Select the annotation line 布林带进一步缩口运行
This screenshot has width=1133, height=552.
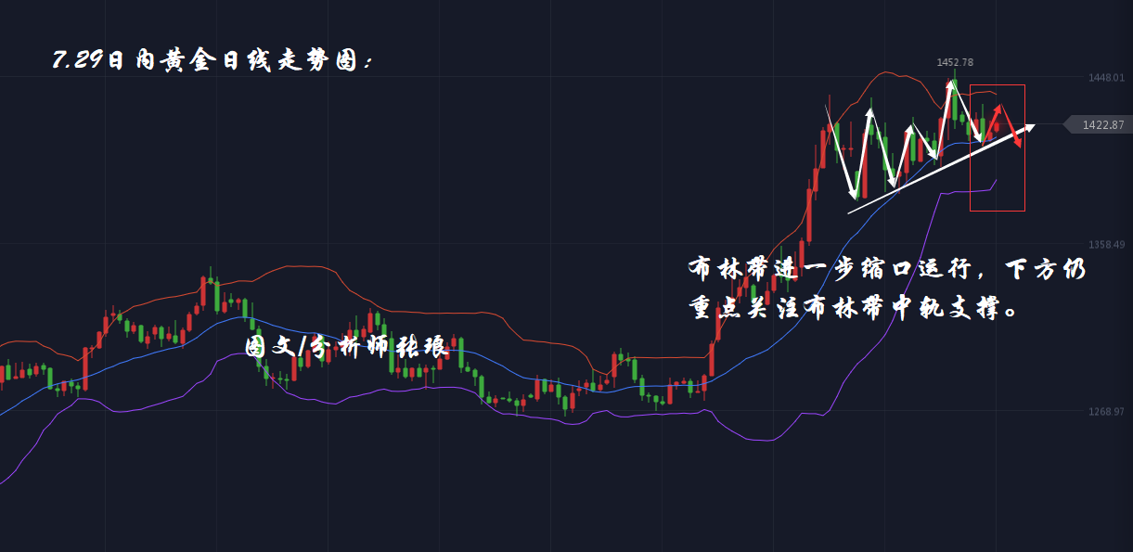[886, 269]
